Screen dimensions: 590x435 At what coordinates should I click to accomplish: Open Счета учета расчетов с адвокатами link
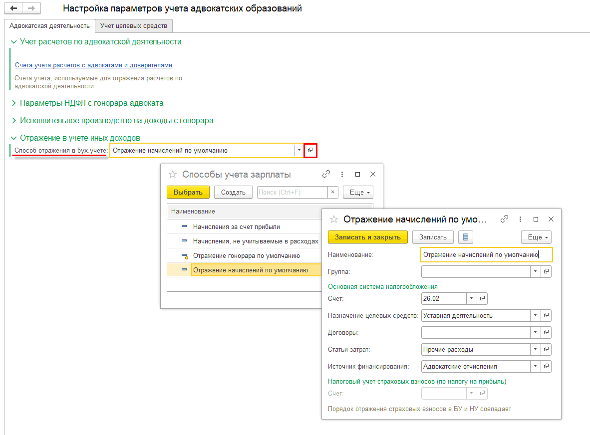click(93, 65)
